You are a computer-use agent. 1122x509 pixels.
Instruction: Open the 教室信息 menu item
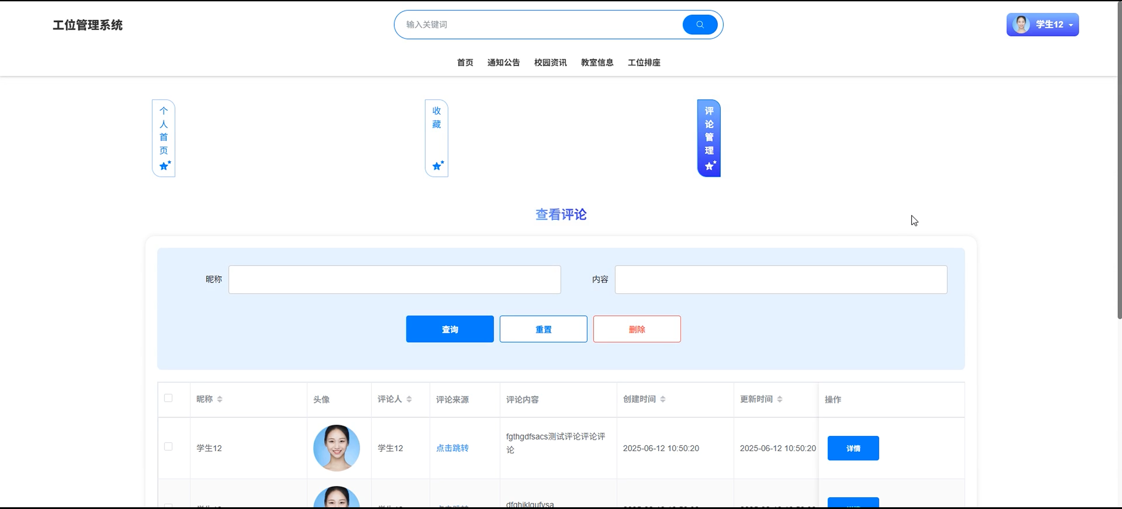click(x=597, y=63)
